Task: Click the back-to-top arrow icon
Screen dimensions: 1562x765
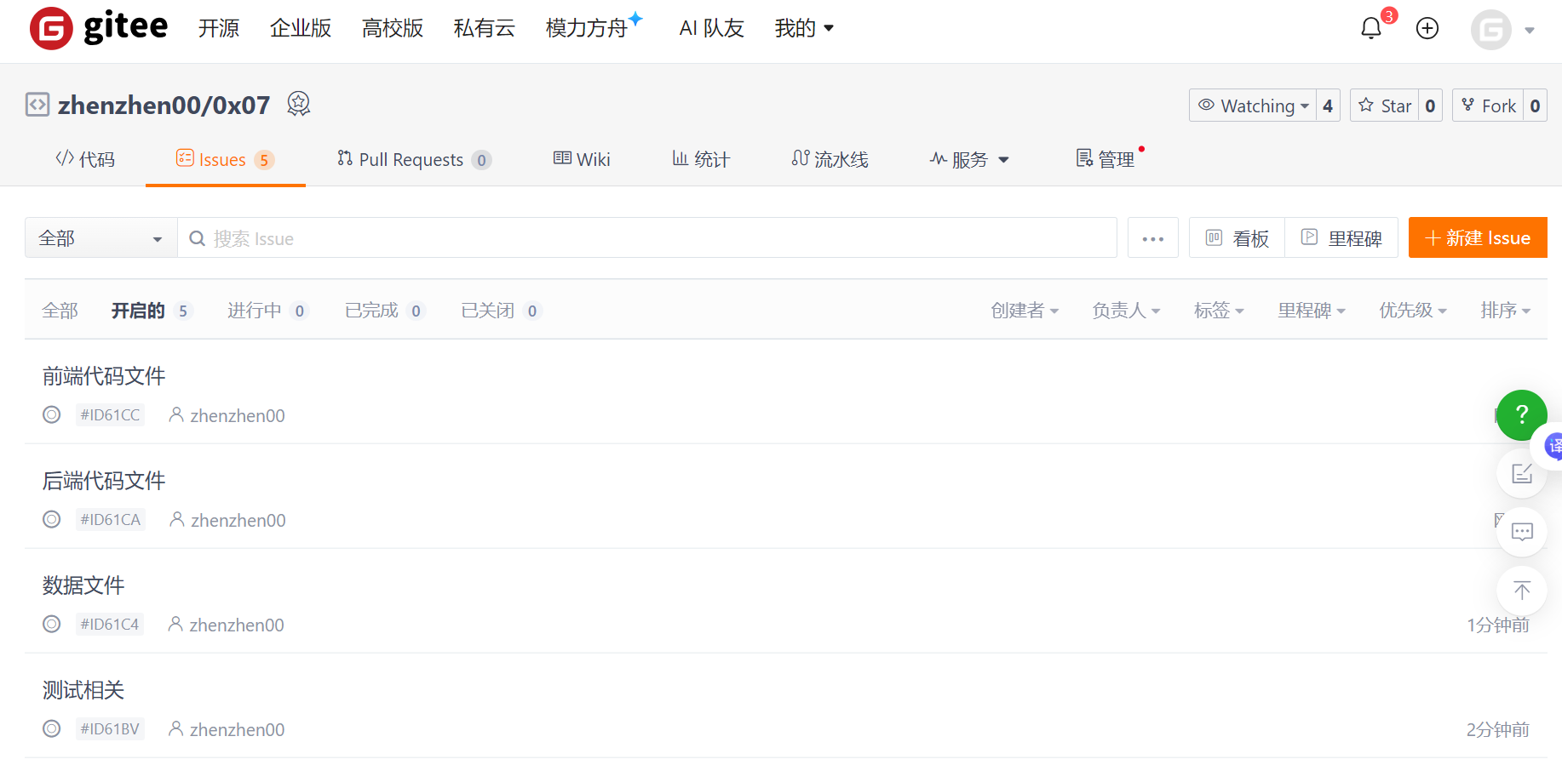Action: (1522, 591)
